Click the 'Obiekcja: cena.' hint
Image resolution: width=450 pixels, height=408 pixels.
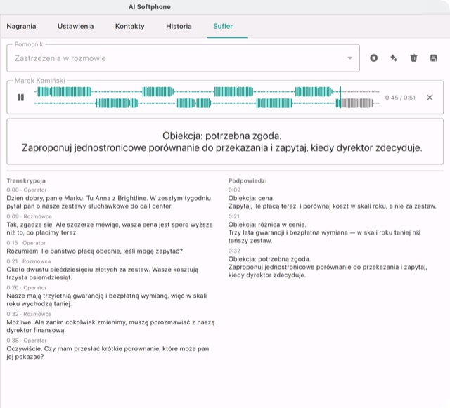pyautogui.click(x=252, y=198)
